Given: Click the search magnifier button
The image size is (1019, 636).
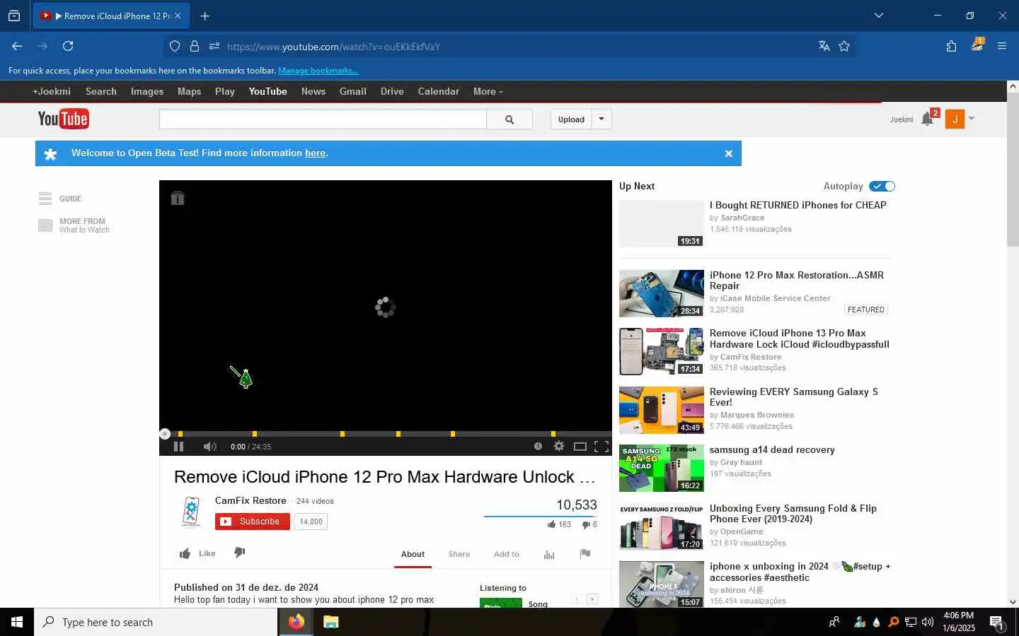Looking at the screenshot, I should 509,119.
